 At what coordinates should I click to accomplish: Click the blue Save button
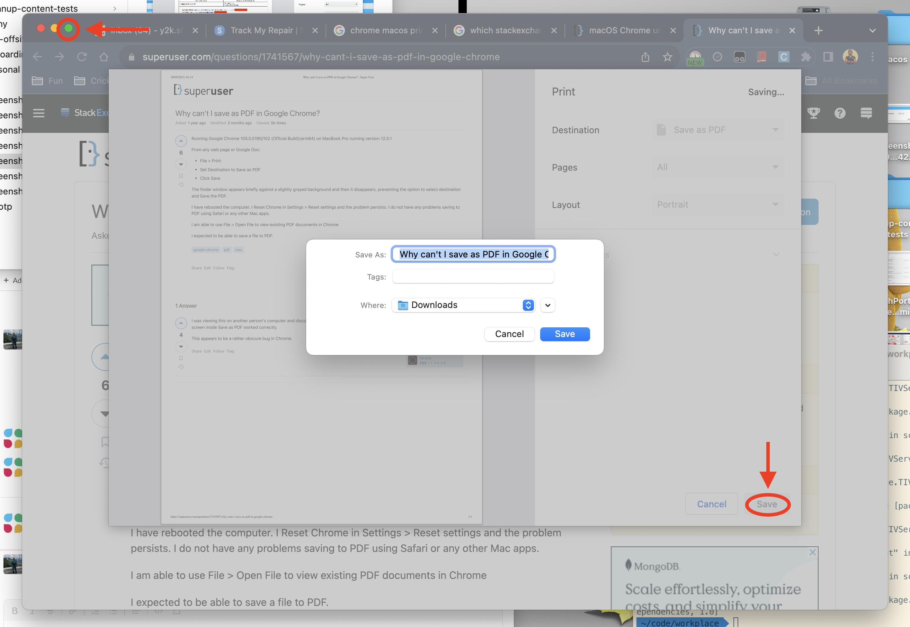[564, 334]
